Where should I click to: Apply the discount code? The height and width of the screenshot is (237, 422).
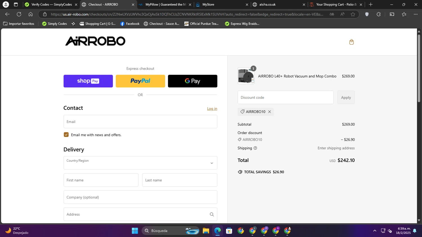pos(346,97)
